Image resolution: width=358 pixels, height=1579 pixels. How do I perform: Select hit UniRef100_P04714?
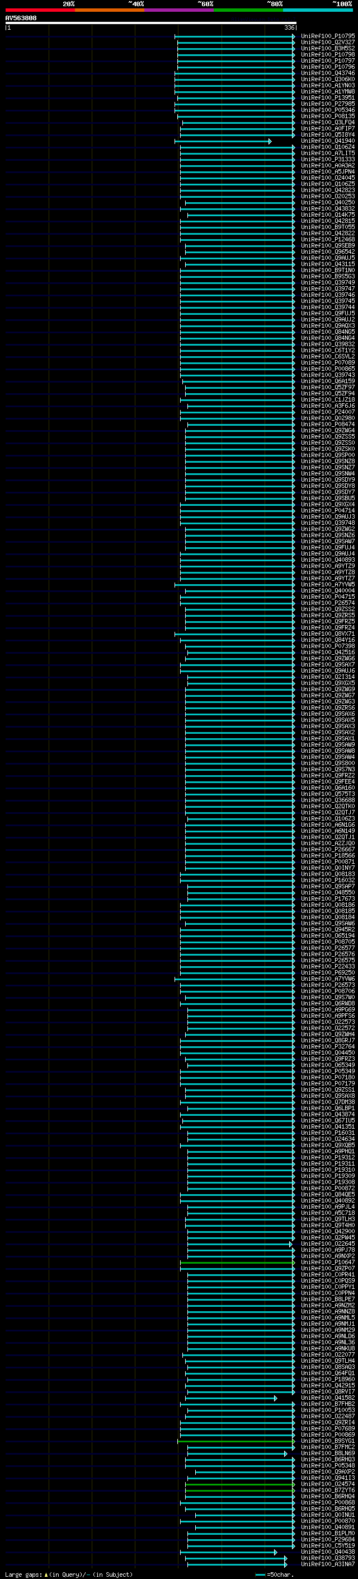coord(328,511)
